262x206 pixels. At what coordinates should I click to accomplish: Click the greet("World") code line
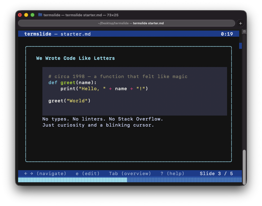pyautogui.click(x=69, y=101)
